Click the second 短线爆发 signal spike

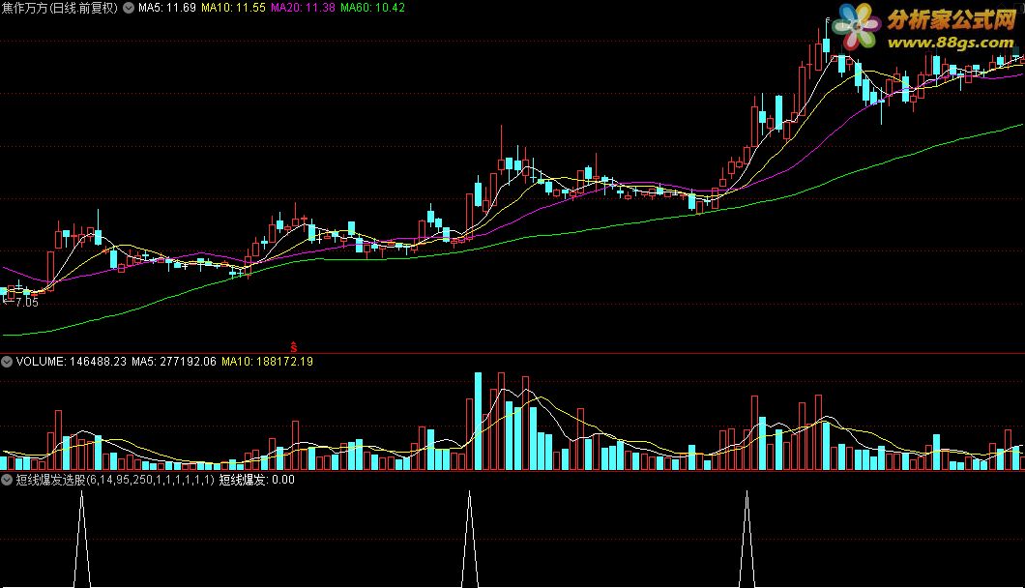[469, 540]
